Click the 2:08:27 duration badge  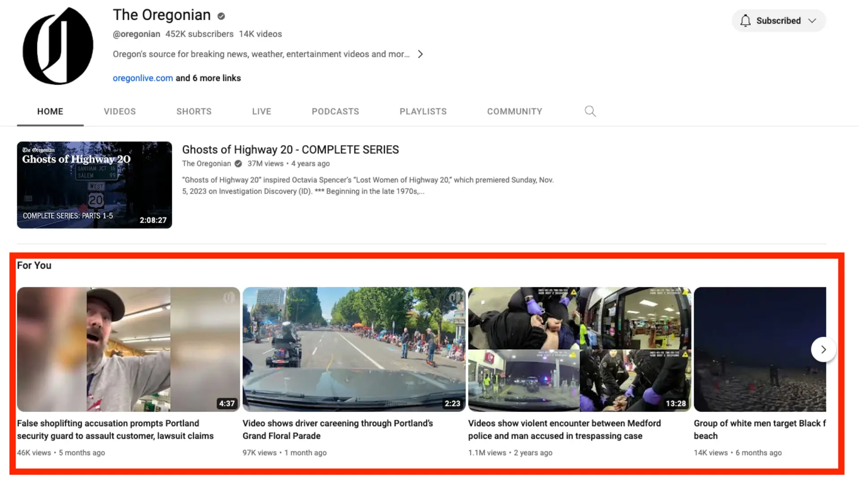[x=153, y=220]
